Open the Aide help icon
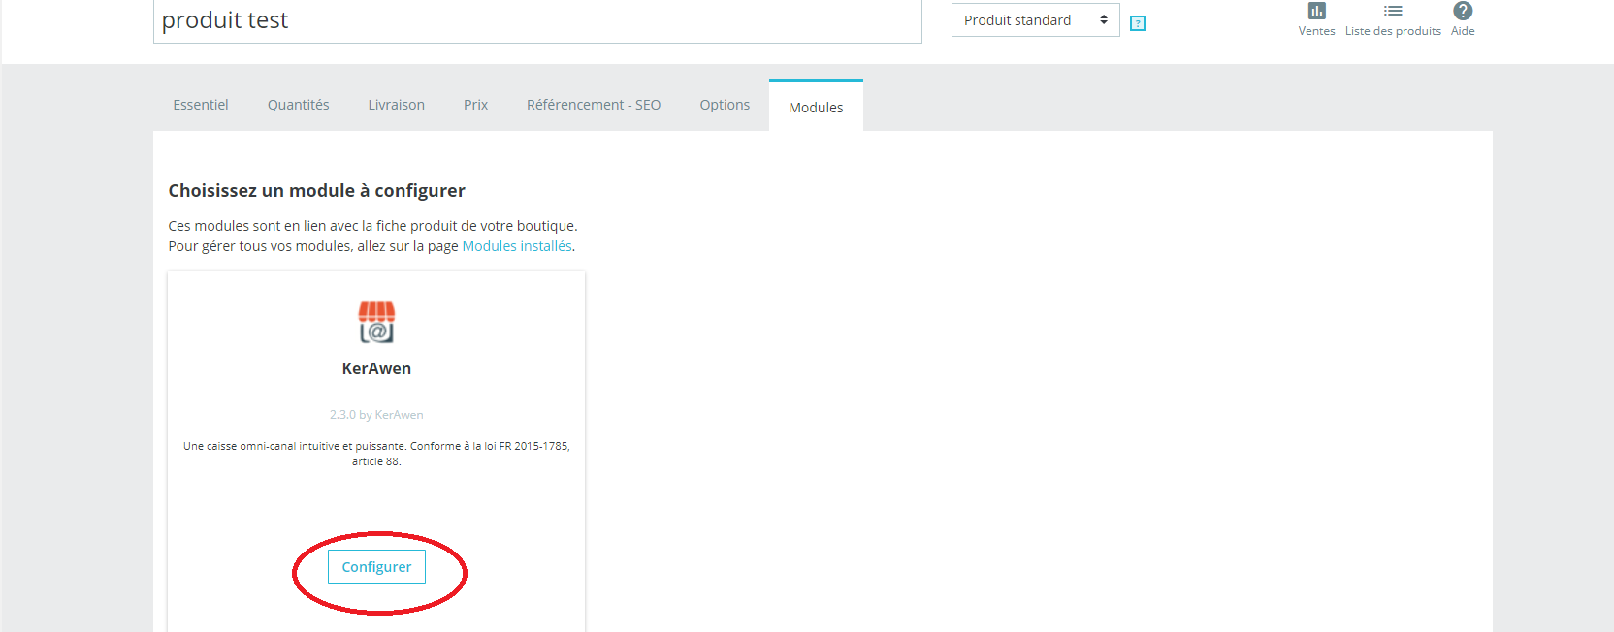The height and width of the screenshot is (632, 1614). (1463, 11)
